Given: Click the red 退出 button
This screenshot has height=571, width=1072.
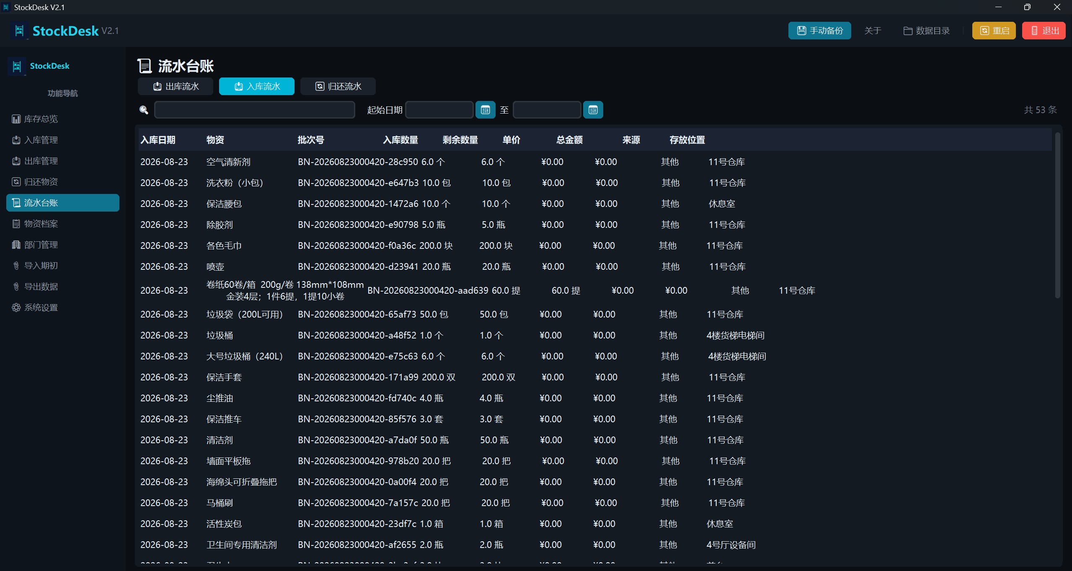Looking at the screenshot, I should click(1044, 31).
